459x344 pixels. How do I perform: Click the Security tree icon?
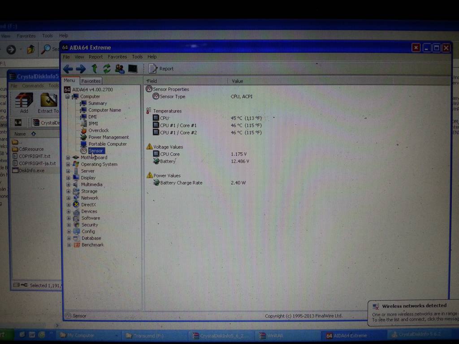(76, 225)
